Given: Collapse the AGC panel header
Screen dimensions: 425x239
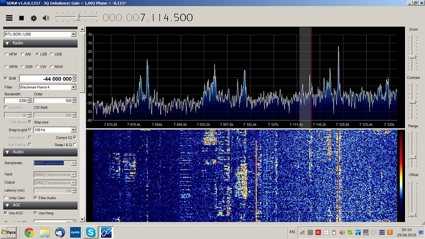Looking at the screenshot, I should 40,205.
